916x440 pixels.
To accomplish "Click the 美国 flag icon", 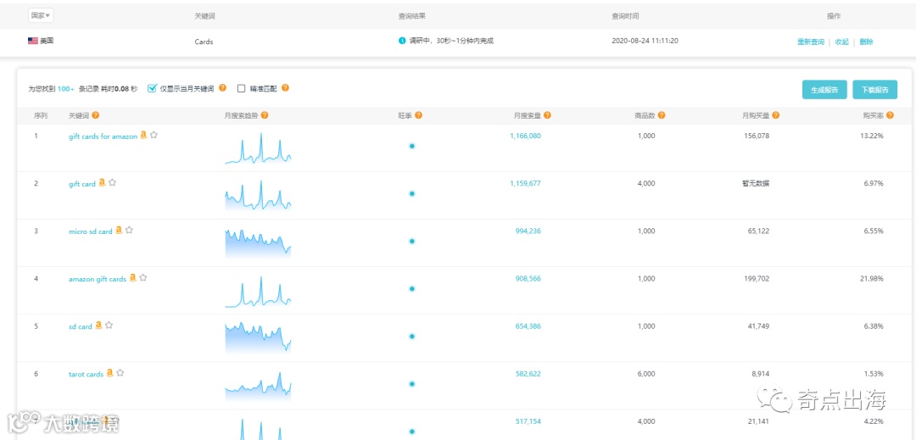I will click(33, 42).
